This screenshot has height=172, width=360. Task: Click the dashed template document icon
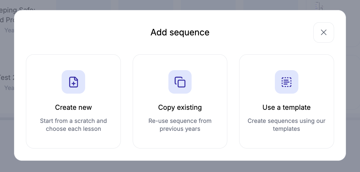click(x=286, y=82)
